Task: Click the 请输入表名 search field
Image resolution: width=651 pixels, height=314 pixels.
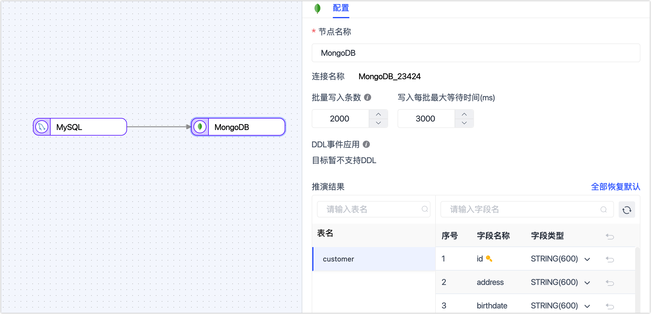Action: pyautogui.click(x=373, y=209)
